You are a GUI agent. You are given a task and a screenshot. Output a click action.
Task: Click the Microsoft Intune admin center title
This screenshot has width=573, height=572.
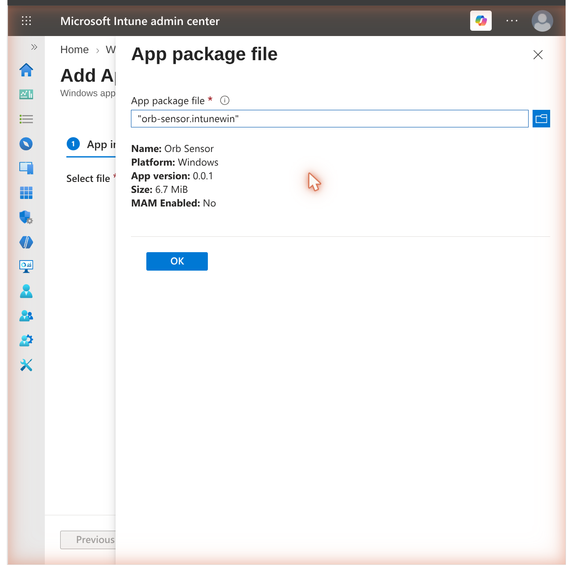click(x=140, y=21)
